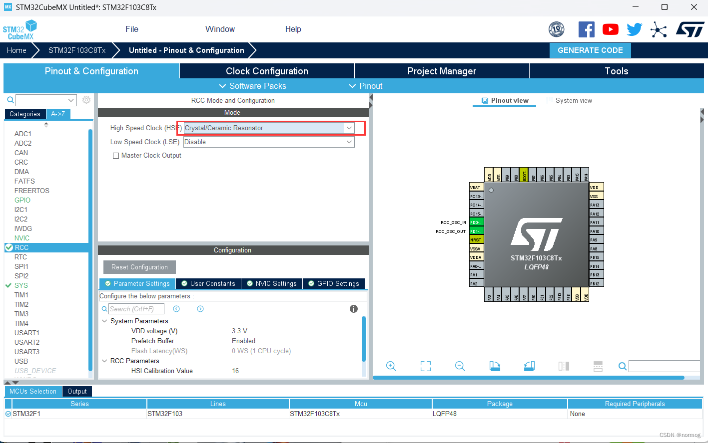Open the YouTube icon link
Screen dimensions: 708x443
(610, 29)
